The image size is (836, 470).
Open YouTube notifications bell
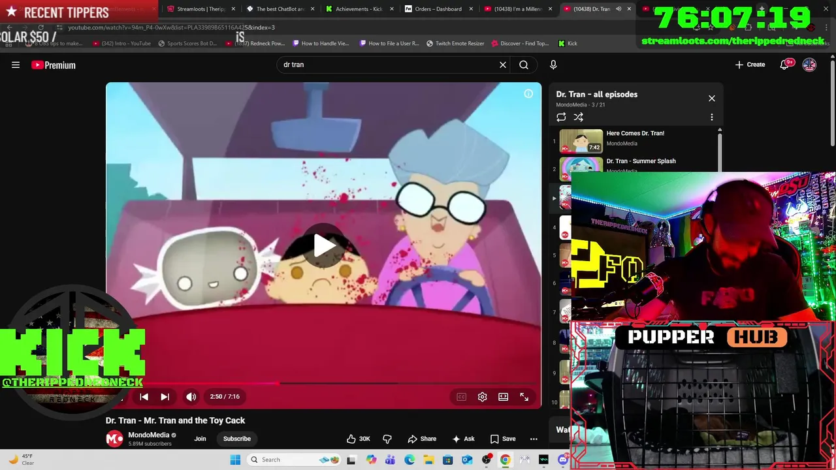(x=784, y=65)
